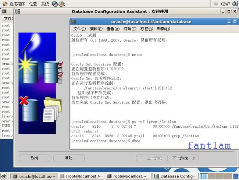Click the 'ps -ef |grep /fantlam' command line
The height and width of the screenshot is (180, 239).
[124, 121]
